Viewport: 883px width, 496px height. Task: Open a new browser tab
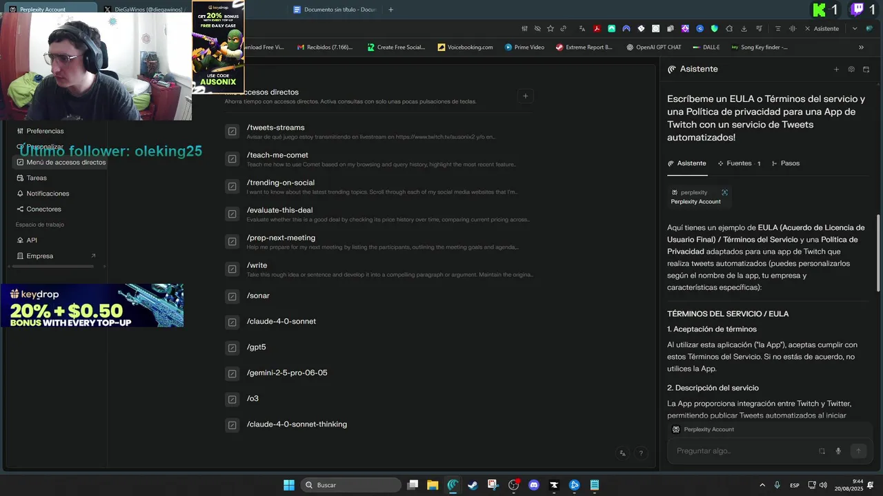tap(391, 10)
